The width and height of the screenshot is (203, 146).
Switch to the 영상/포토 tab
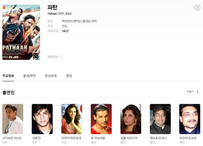(x=51, y=76)
